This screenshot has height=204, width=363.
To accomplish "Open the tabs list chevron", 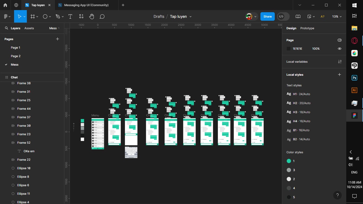I will click(300, 5).
